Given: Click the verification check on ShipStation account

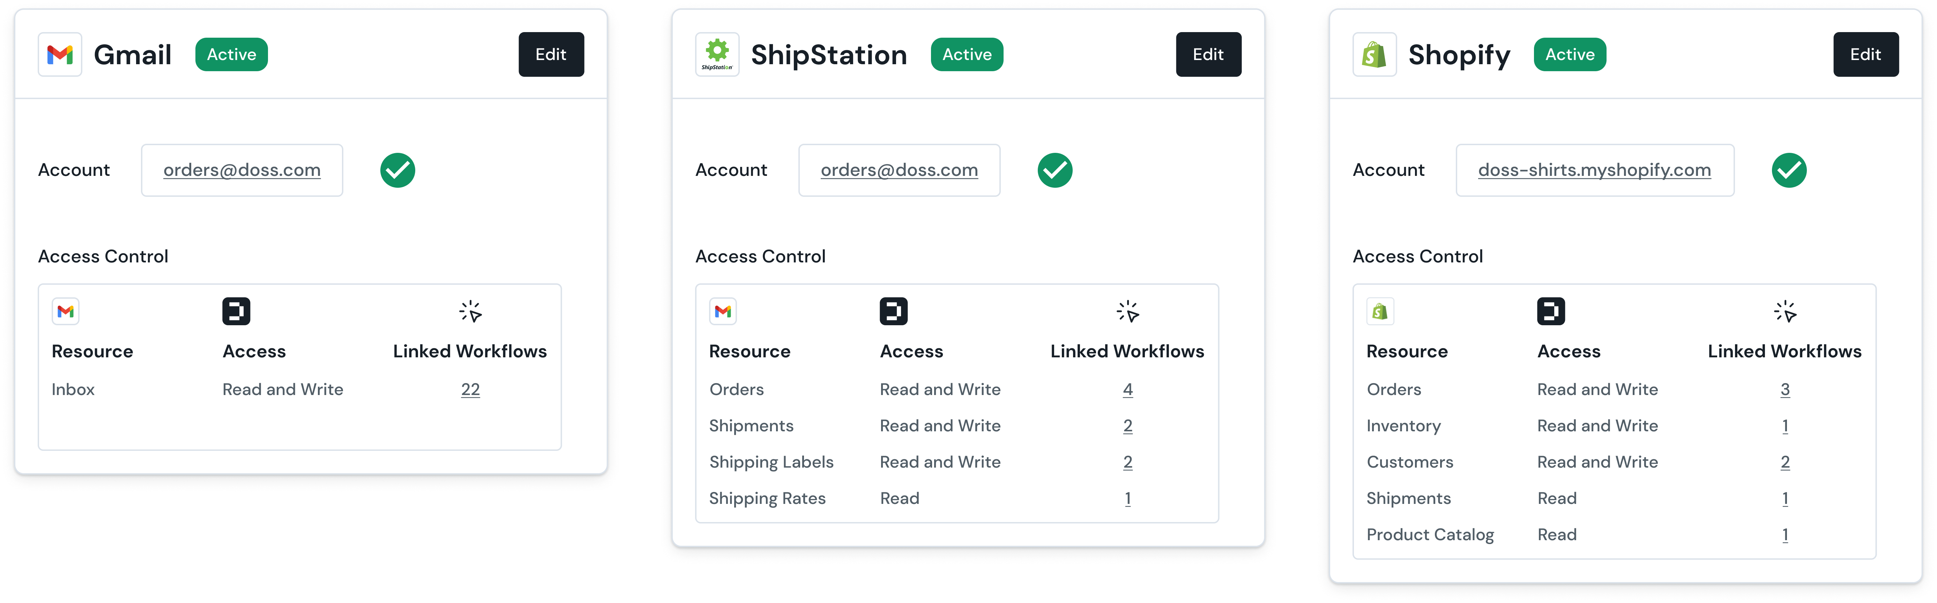Looking at the screenshot, I should pos(1055,170).
